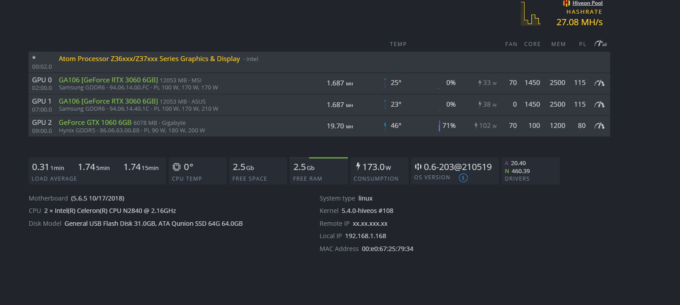
Task: Open the CPU Temp card
Action: pos(197,171)
